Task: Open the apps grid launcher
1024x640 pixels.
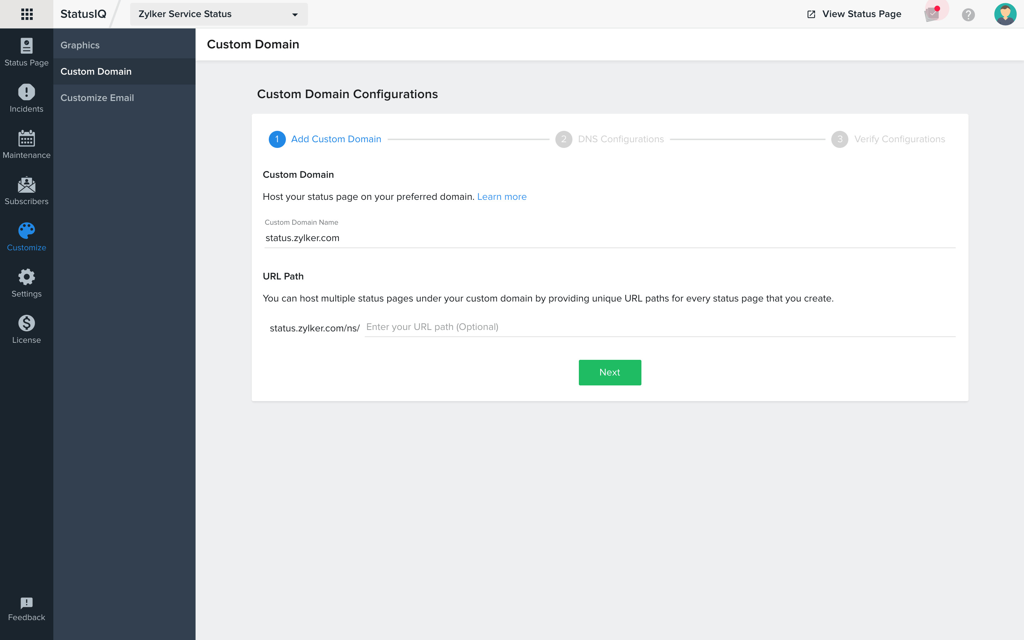Action: (27, 14)
